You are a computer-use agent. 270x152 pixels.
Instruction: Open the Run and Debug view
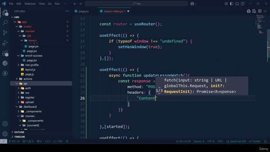[5, 43]
